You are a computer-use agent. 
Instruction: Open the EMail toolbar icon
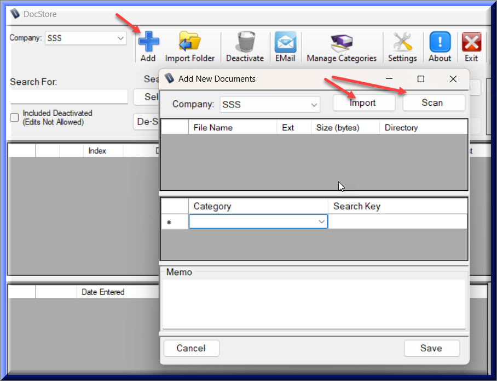pyautogui.click(x=285, y=42)
